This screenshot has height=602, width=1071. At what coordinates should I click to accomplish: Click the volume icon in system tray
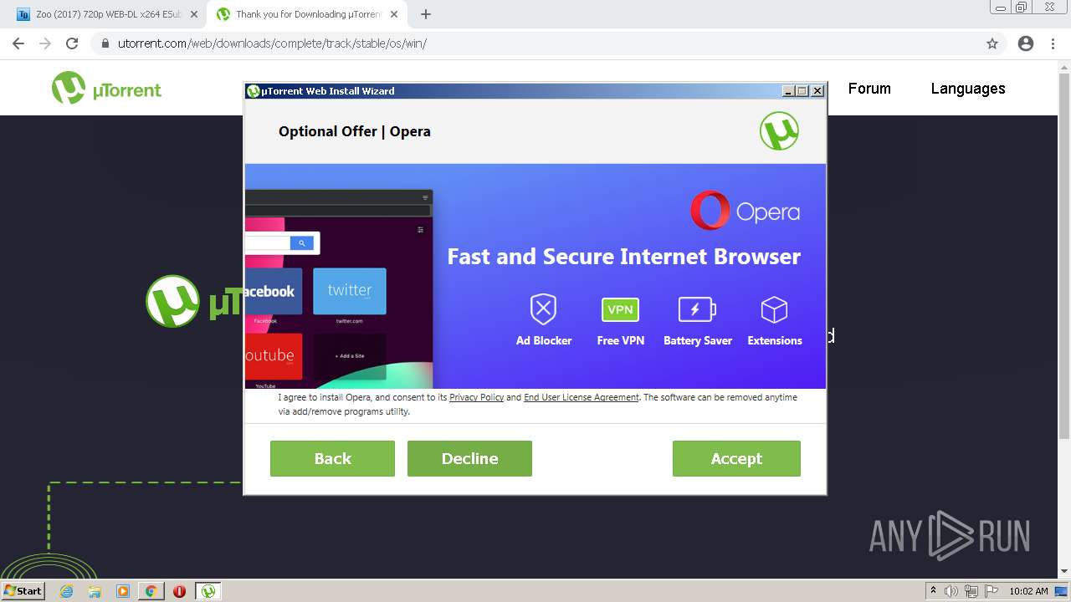click(x=951, y=591)
